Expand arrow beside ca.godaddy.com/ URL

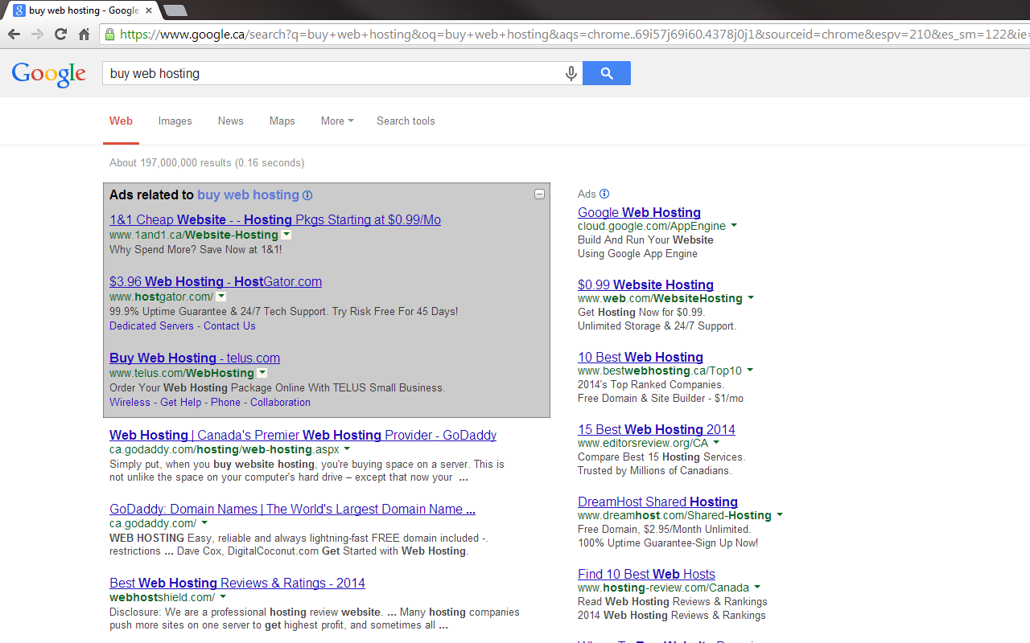click(204, 523)
